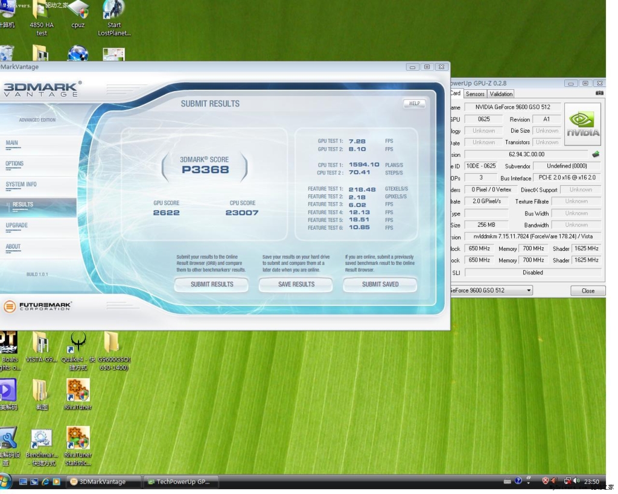Click the 256 MB memory size field
Screen dimensions: 618x494
point(486,225)
